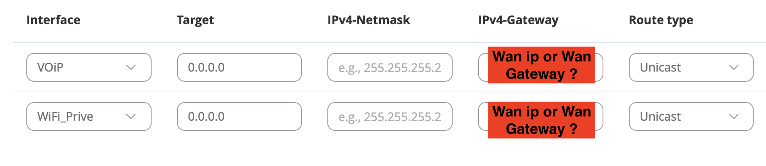
Task: Click the chevron in VOiP row's Unicast selector
Action: [x=734, y=67]
